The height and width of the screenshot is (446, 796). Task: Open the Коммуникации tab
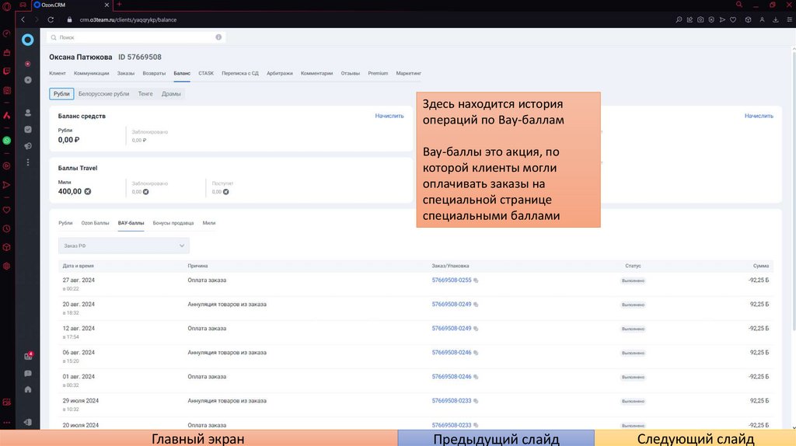pos(92,73)
